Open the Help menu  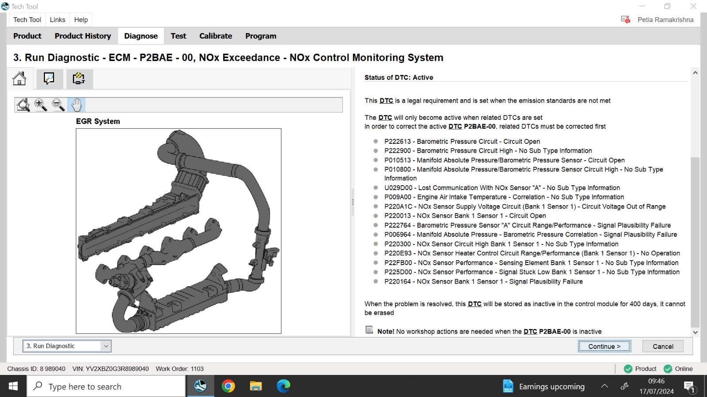click(81, 19)
